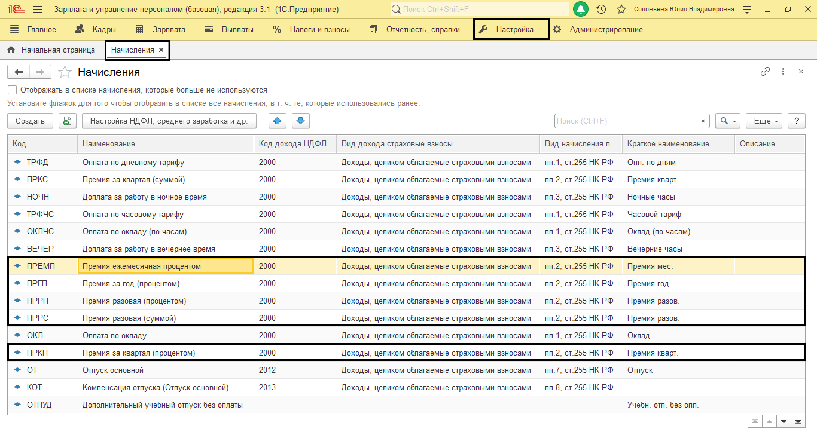Get link to this page icon

pyautogui.click(x=765, y=72)
